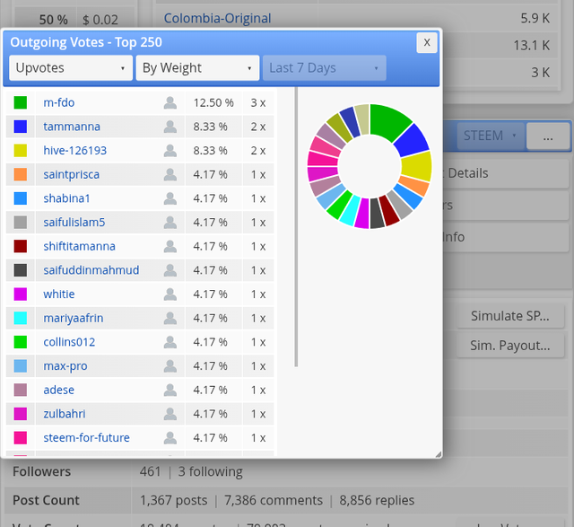574x527 pixels.
Task: Click the 461 followers count
Action: tap(150, 471)
